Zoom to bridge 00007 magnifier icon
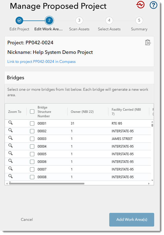Image resolution: width=164 pixels, height=235 pixels. click(x=10, y=168)
